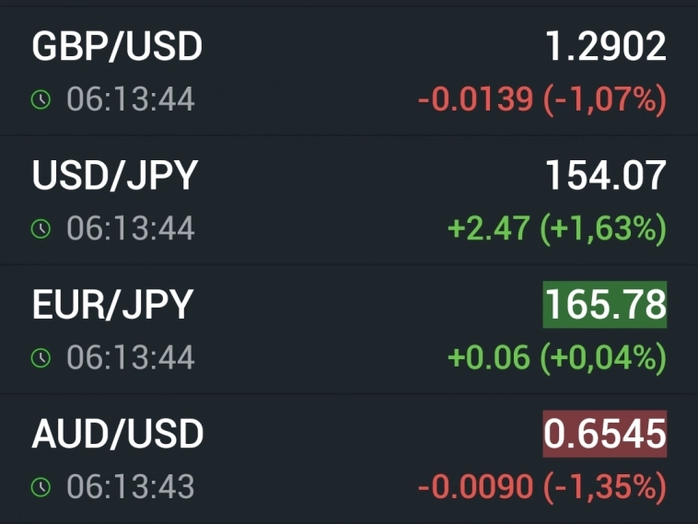Select the AUD/USD pair name

(x=118, y=434)
